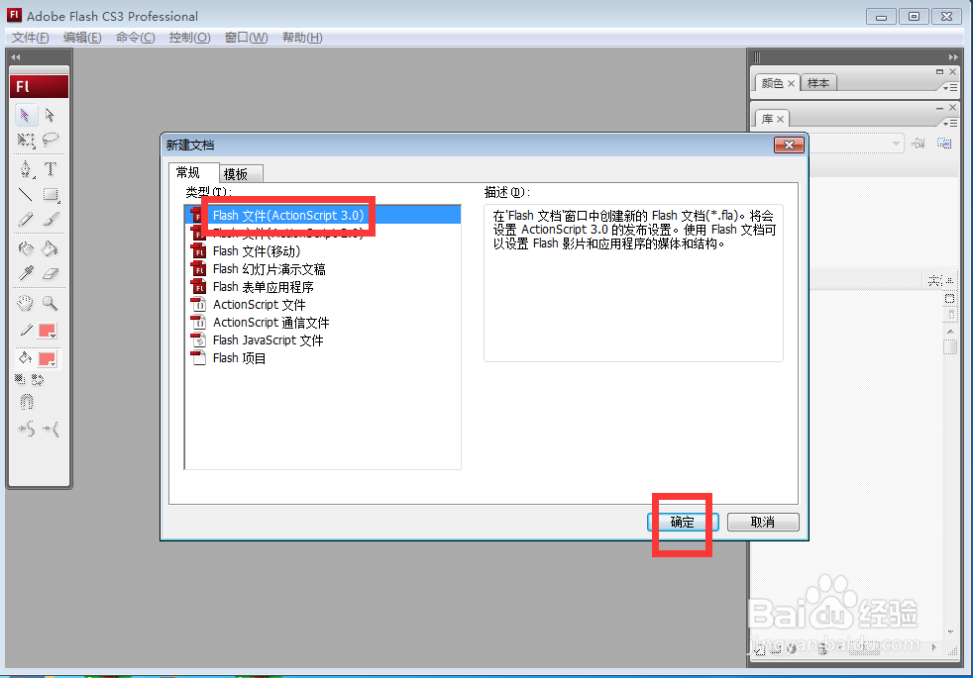Viewport: 973px width, 678px height.
Task: Select the Ink Bottle tool
Action: point(26,248)
